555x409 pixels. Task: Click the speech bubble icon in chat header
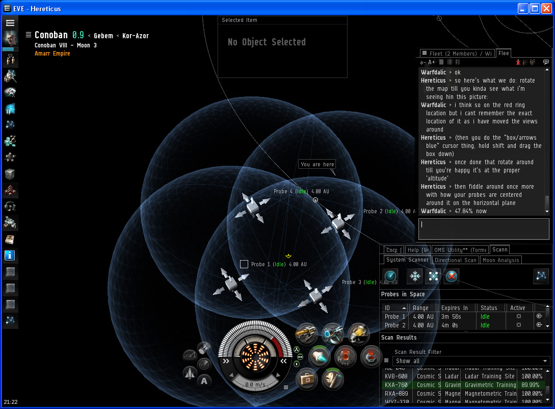click(x=546, y=62)
